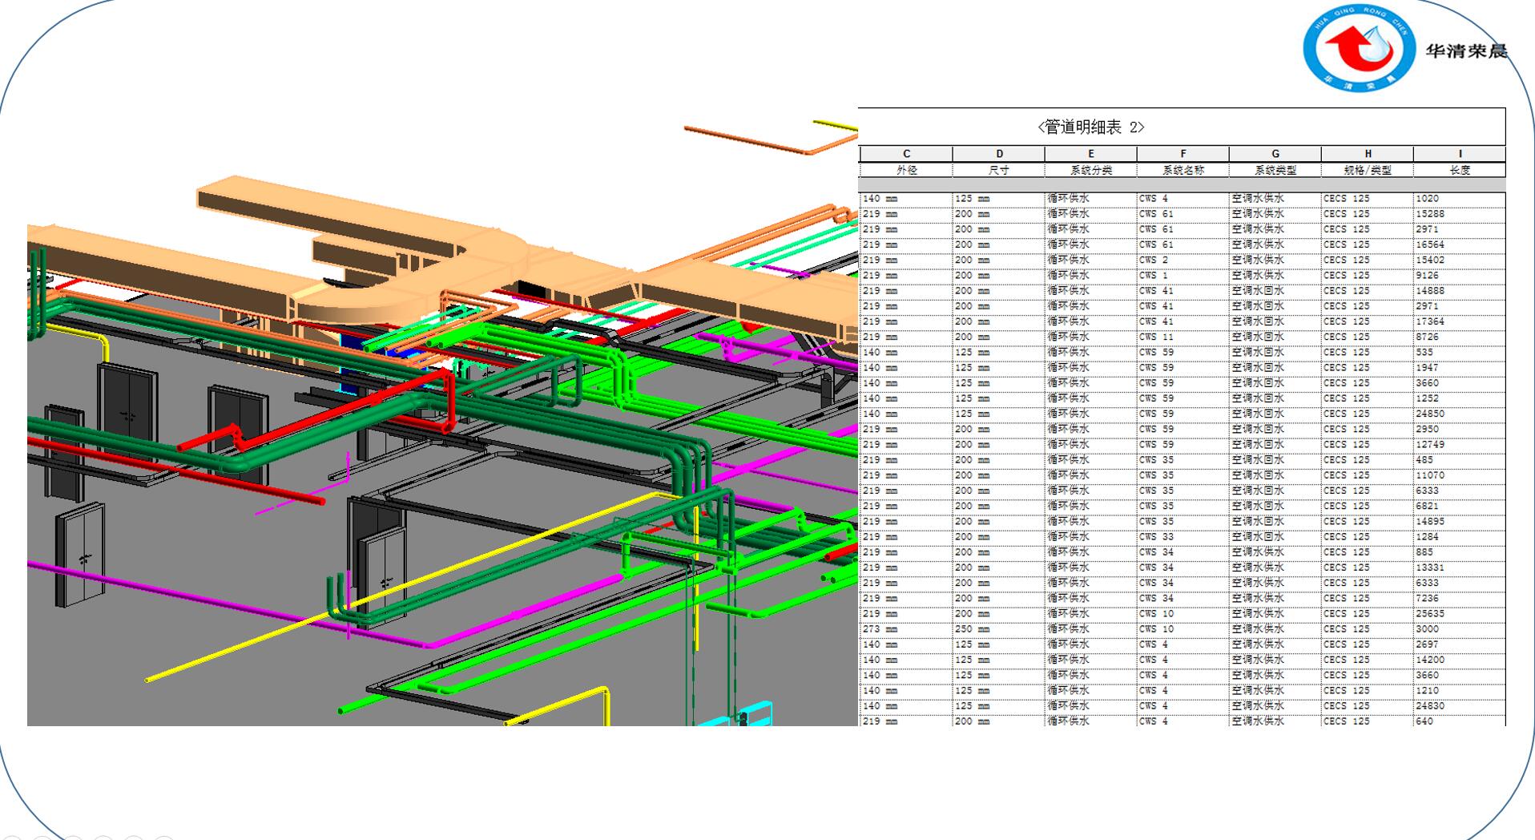Select the 华清荣晨 company name text
The height and width of the screenshot is (840, 1535).
1467,51
